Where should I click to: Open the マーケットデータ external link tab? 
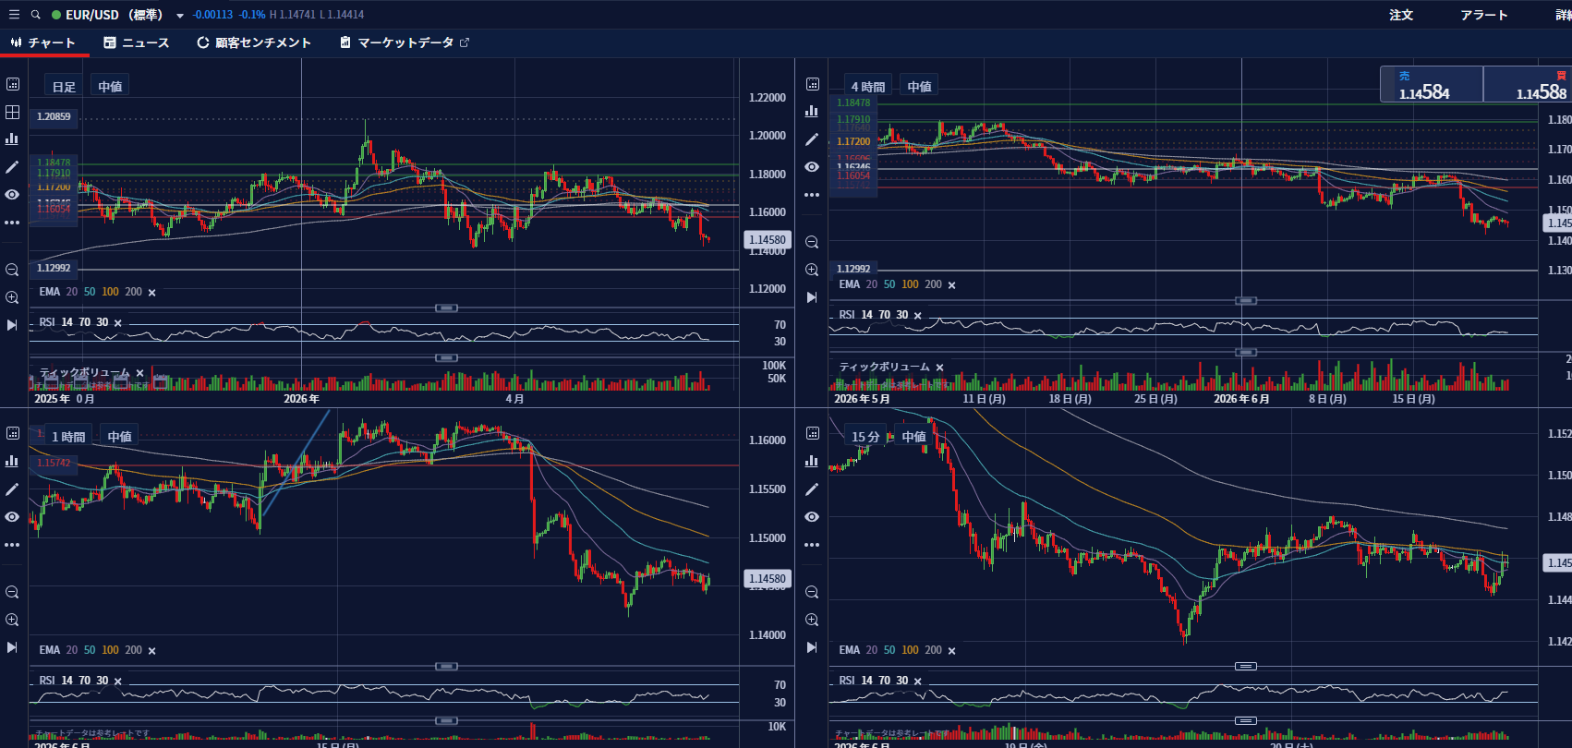coord(405,42)
